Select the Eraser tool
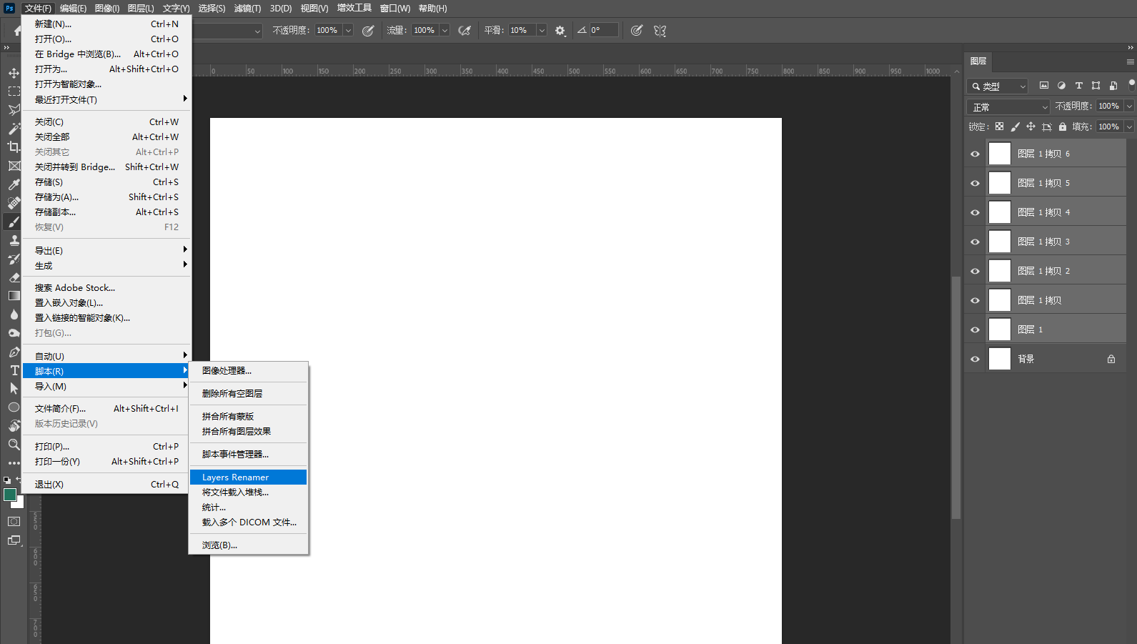1137x644 pixels. pos(14,277)
